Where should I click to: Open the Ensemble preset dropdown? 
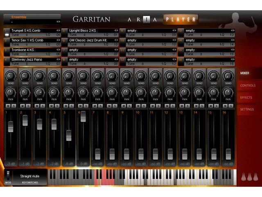(x=58, y=21)
